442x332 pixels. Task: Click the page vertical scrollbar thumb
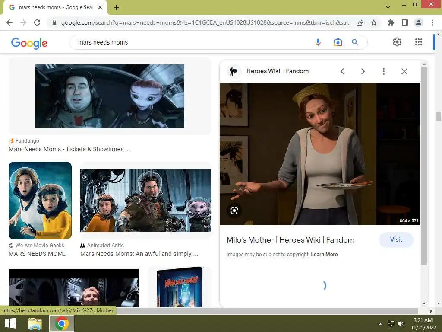(438, 116)
